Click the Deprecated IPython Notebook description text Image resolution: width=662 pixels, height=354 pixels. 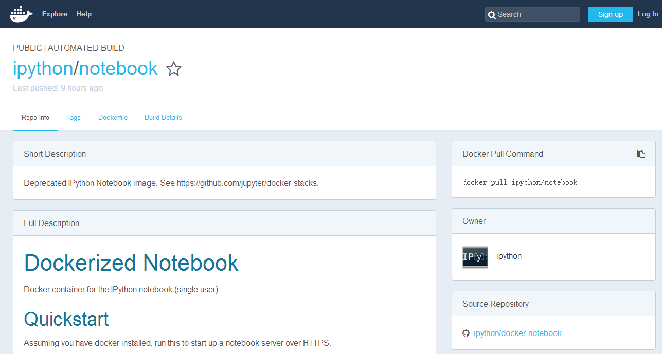(x=171, y=183)
